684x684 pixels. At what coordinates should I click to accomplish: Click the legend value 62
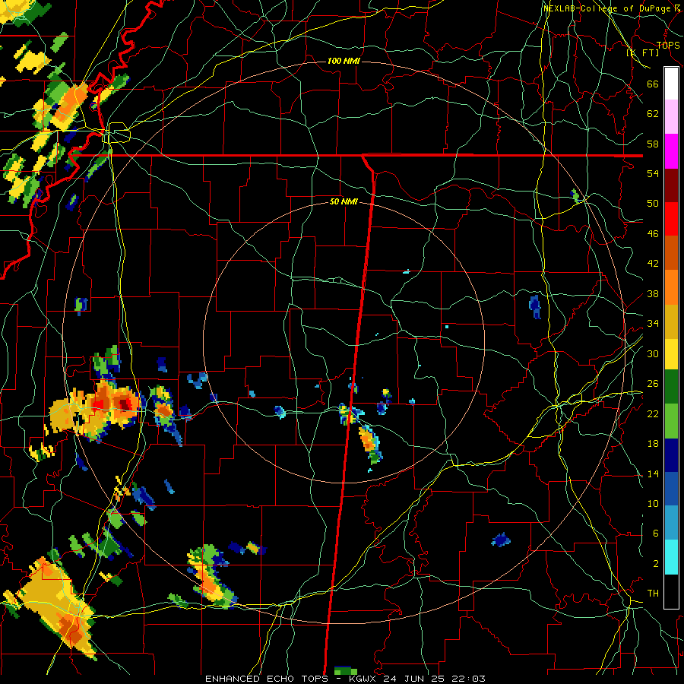click(653, 114)
